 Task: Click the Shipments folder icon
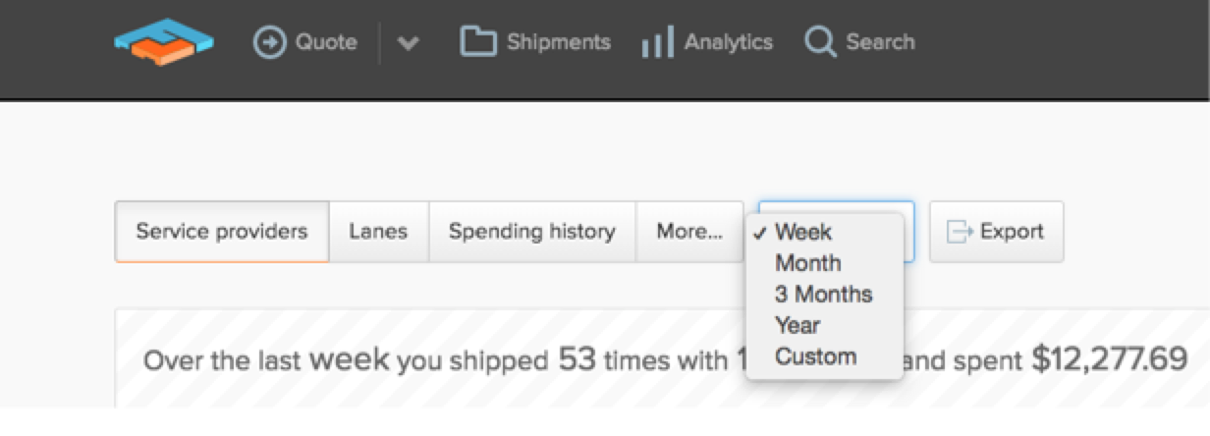coord(478,41)
